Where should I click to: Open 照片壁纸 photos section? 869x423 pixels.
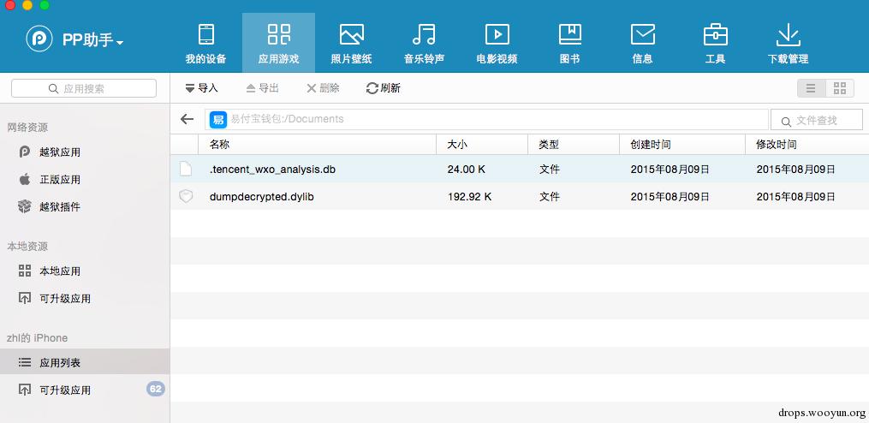click(351, 44)
